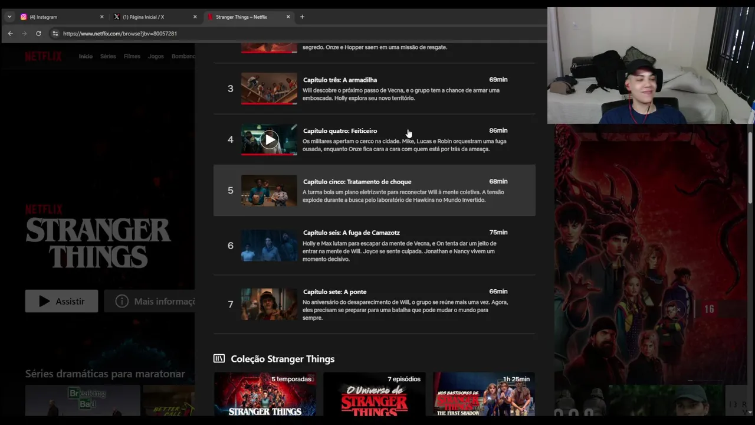The image size is (755, 425).
Task: Open a new browser tab
Action: click(x=302, y=17)
